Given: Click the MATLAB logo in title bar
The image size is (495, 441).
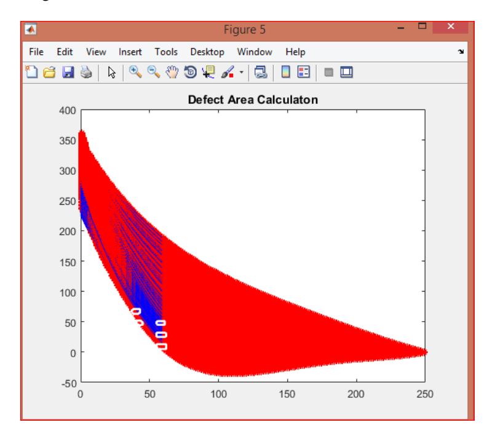Looking at the screenshot, I should [31, 30].
